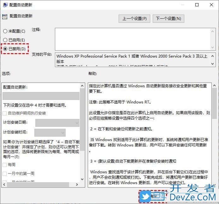Image resolution: width=219 pixels, height=204 pixels.
Task: Click the help panel scroll up arrow
Action: pyautogui.click(x=214, y=85)
